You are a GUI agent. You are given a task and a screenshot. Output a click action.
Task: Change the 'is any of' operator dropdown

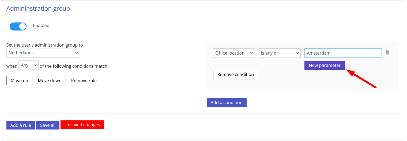pos(280,53)
